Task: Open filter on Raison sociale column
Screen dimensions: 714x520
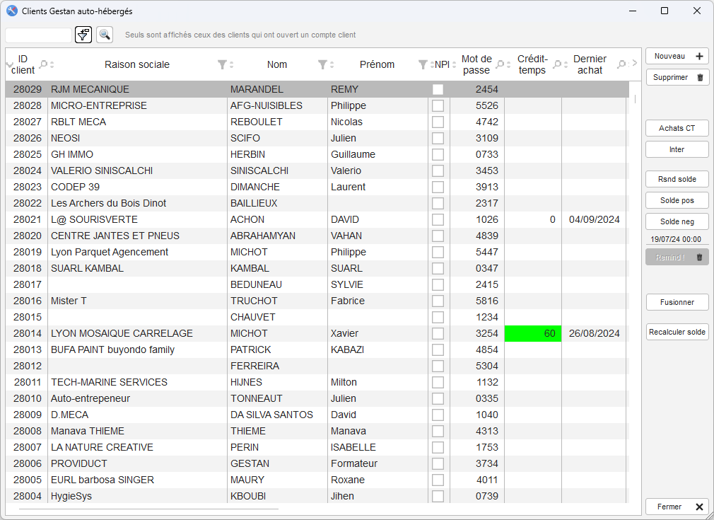Action: [222, 64]
